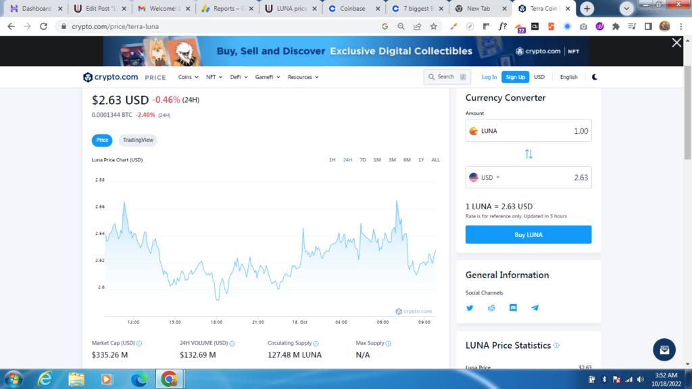Switch to the Coinbase browser tab
This screenshot has width=692, height=389.
tap(354, 8)
